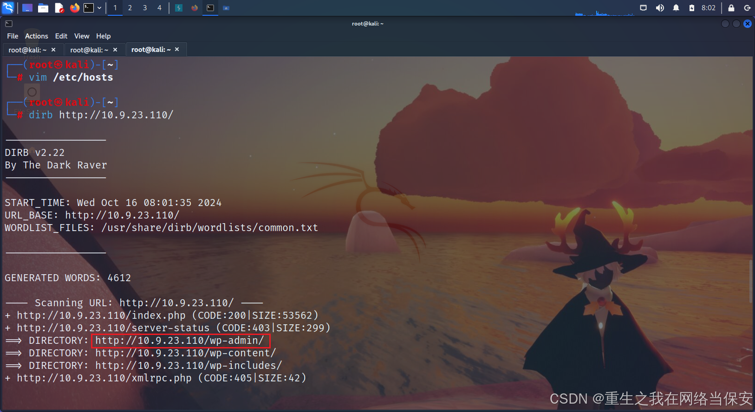Switch to workspace 2
The height and width of the screenshot is (412, 755).
click(130, 8)
